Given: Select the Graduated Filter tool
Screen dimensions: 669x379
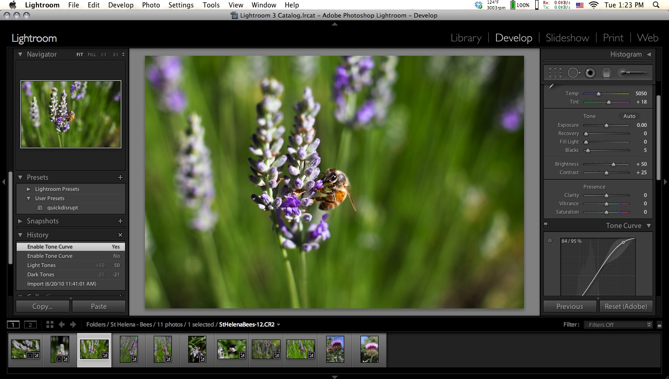Looking at the screenshot, I should pos(606,73).
